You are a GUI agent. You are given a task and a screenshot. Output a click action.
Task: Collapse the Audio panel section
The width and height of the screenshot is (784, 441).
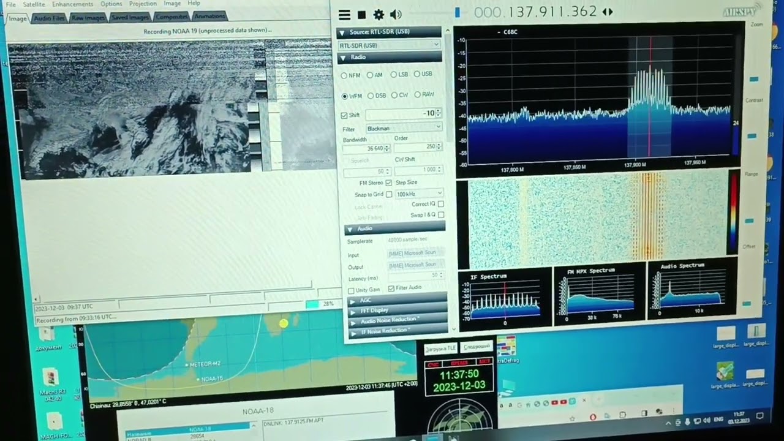point(395,228)
